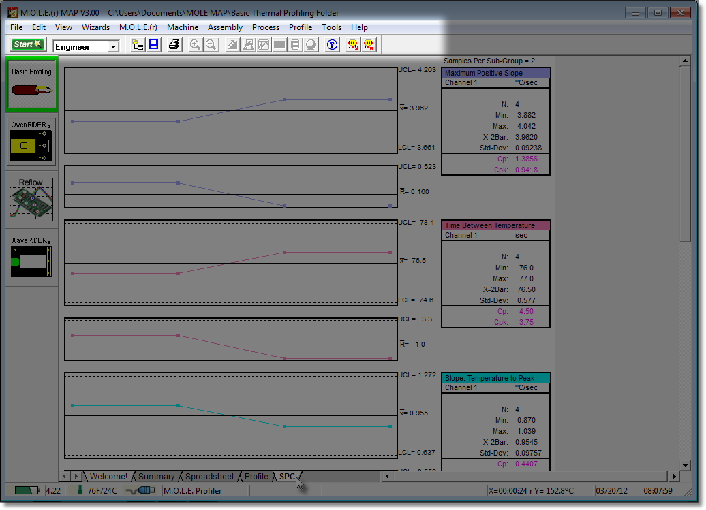Click the M.O.L.E. connection status icon

pyautogui.click(x=140, y=491)
